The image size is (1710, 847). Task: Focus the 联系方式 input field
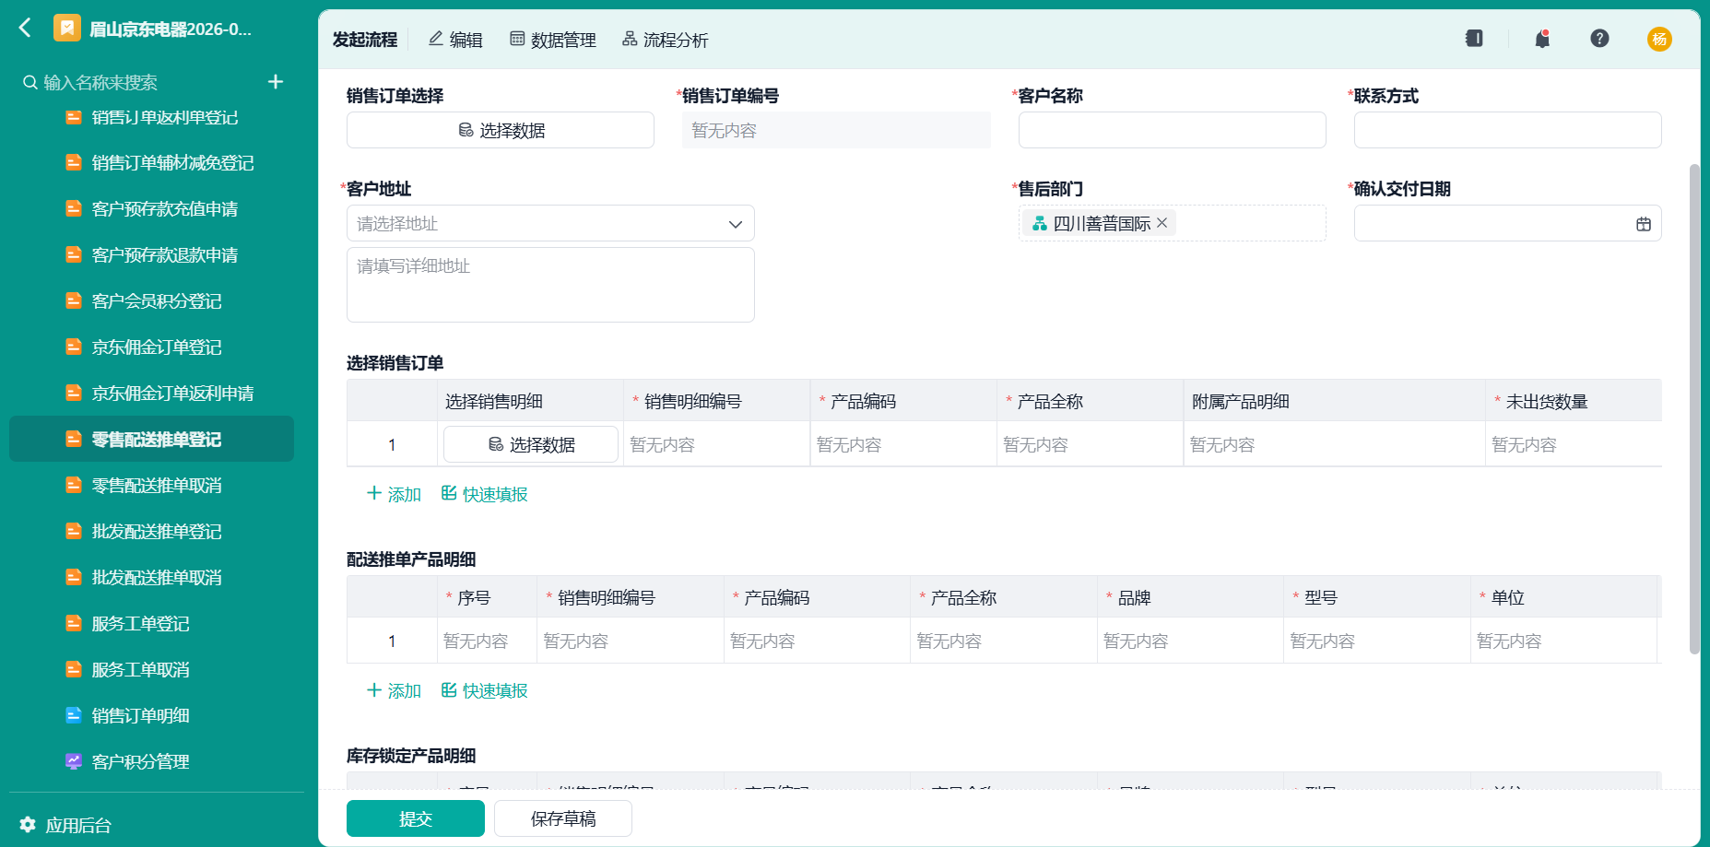click(1507, 130)
